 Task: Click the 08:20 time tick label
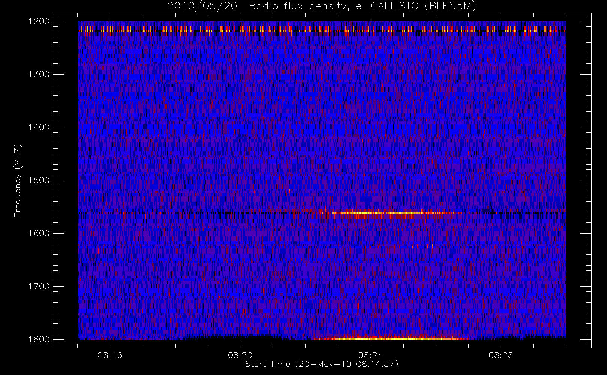point(240,355)
